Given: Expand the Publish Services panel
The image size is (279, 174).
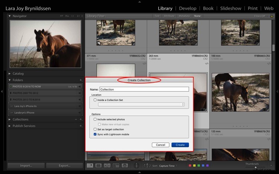Looking at the screenshot, I should point(9,126).
